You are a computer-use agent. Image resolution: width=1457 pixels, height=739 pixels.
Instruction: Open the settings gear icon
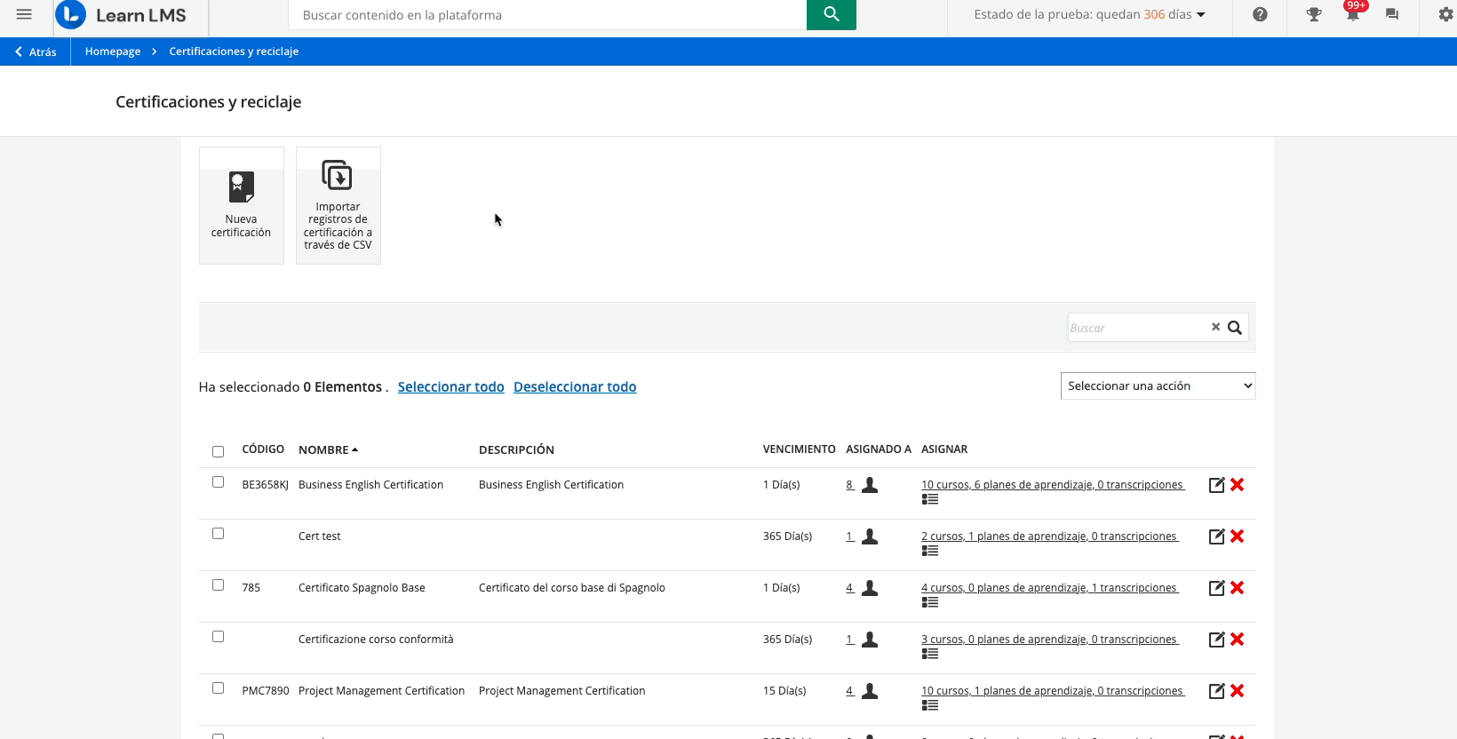(x=1445, y=14)
